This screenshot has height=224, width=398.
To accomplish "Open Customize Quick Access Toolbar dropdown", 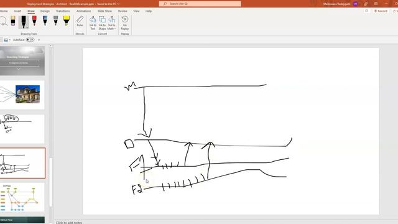I will [x=39, y=40].
